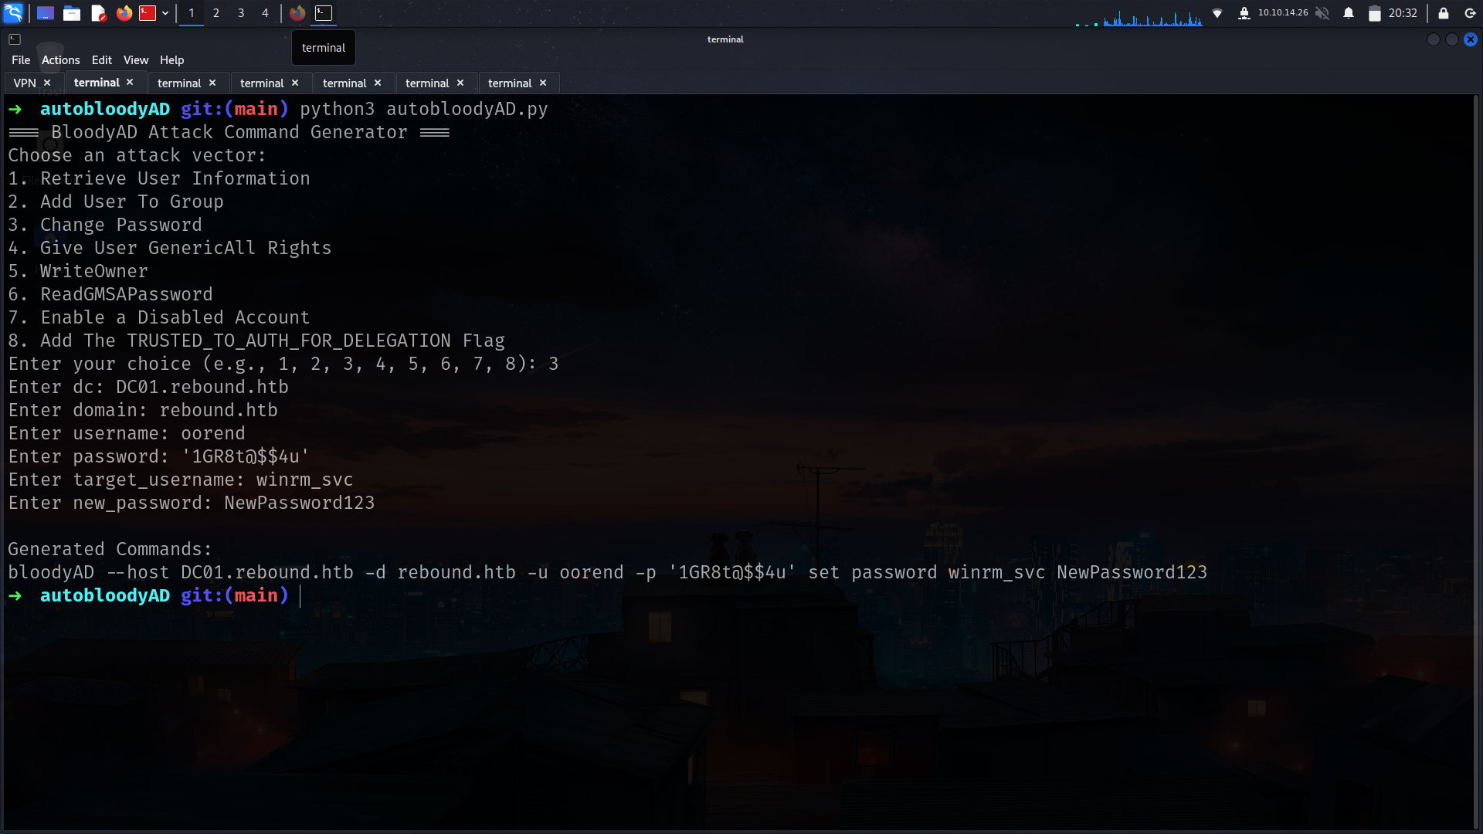1483x834 pixels.
Task: Click the terminal window title text
Action: [725, 39]
